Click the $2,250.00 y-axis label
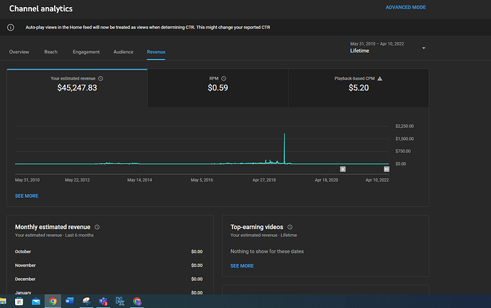The width and height of the screenshot is (491, 308). pos(404,126)
